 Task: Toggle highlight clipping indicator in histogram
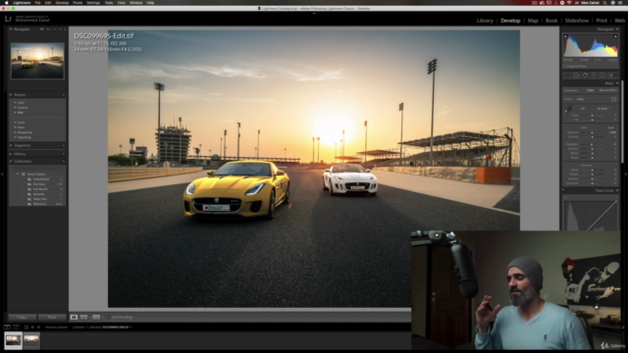[x=615, y=36]
